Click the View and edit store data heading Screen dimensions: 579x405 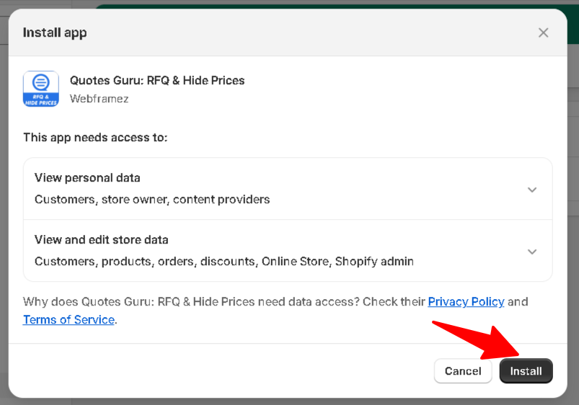point(101,239)
